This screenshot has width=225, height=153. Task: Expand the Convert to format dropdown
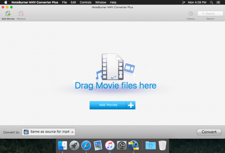[x=48, y=132]
